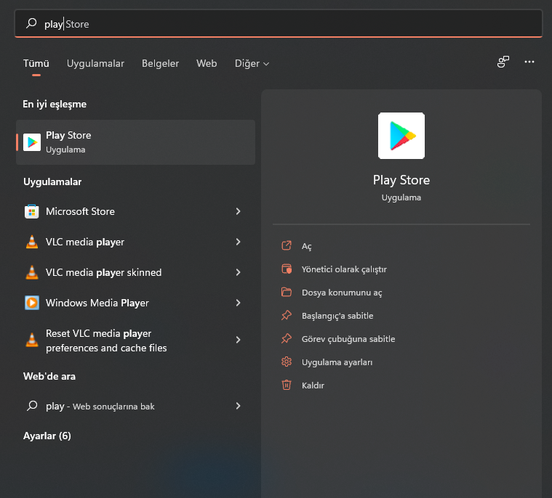Expand the Diğer dropdown

tap(252, 64)
